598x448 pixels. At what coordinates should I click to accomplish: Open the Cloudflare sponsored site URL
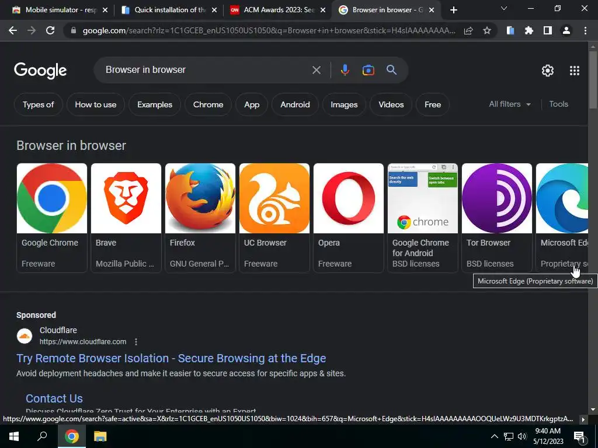pos(83,342)
